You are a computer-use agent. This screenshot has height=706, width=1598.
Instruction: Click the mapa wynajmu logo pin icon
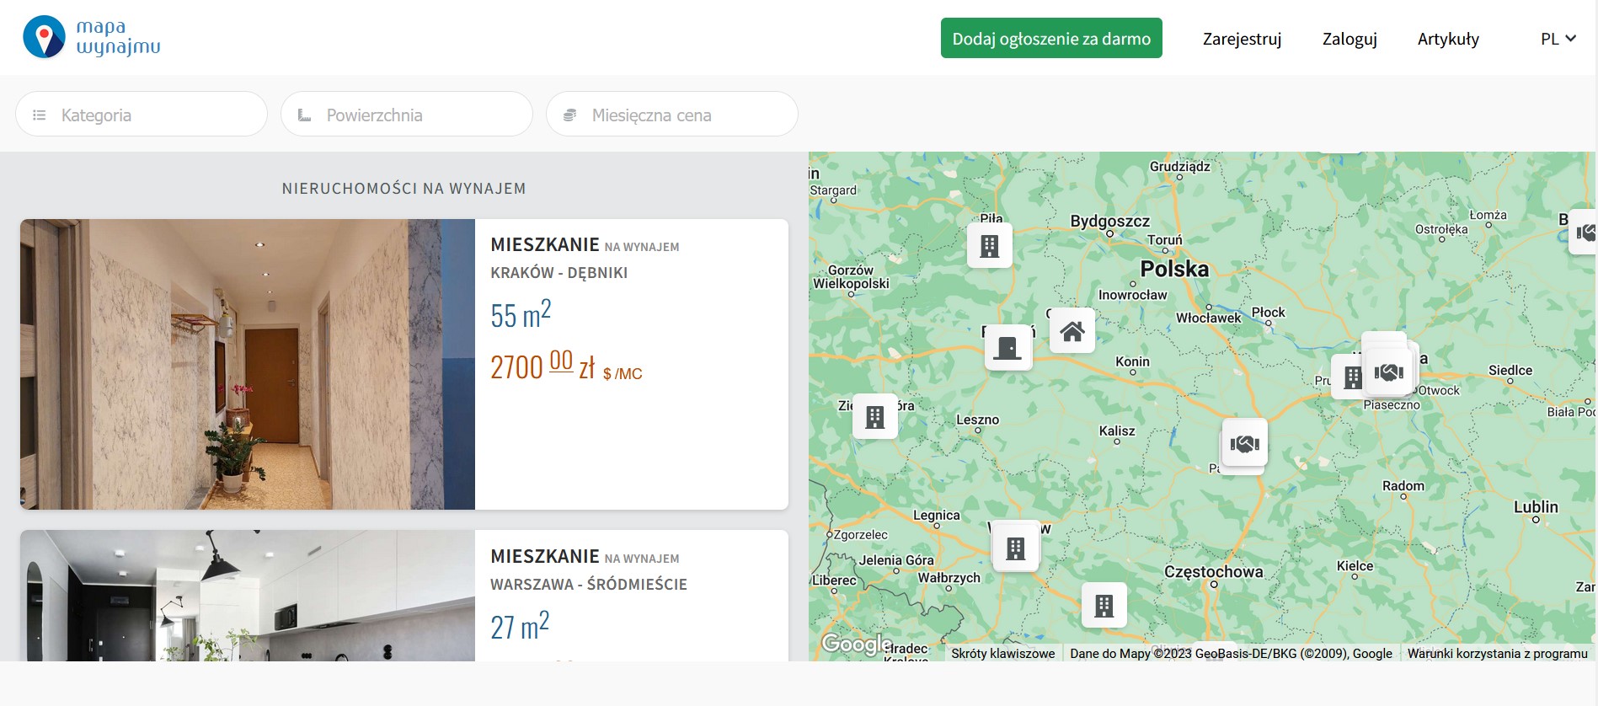[45, 37]
